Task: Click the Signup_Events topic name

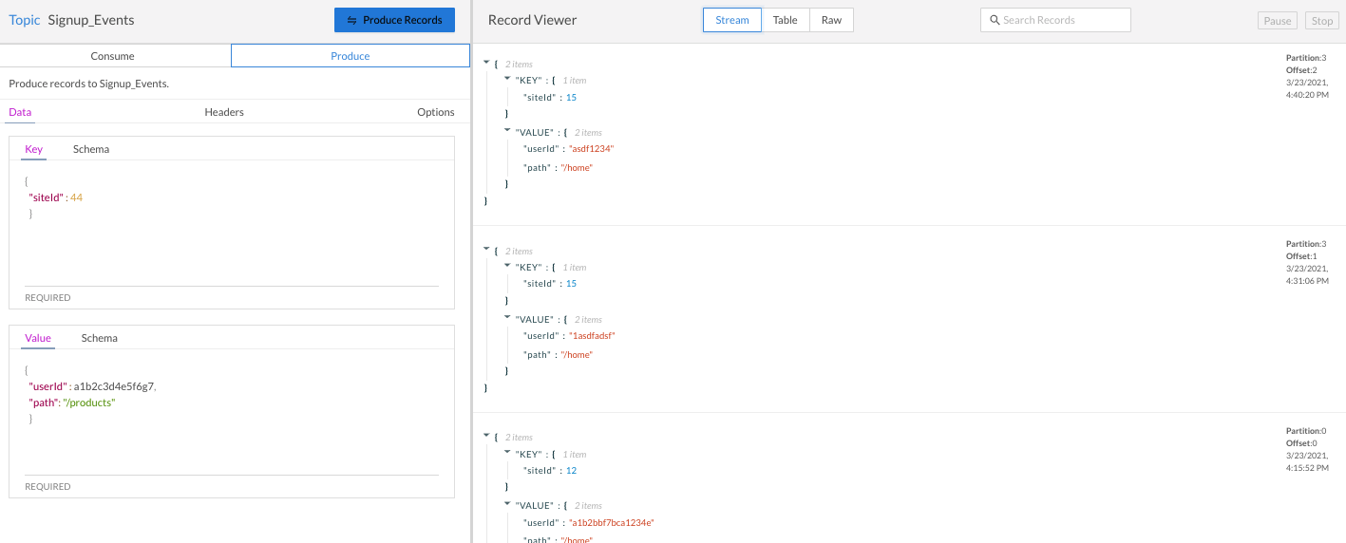Action: click(91, 20)
